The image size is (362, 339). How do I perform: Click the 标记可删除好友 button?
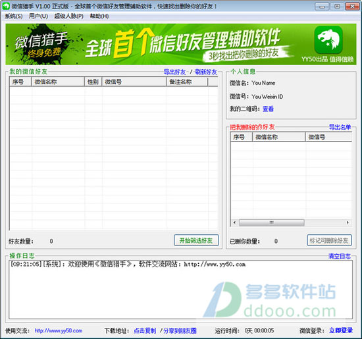(x=329, y=240)
